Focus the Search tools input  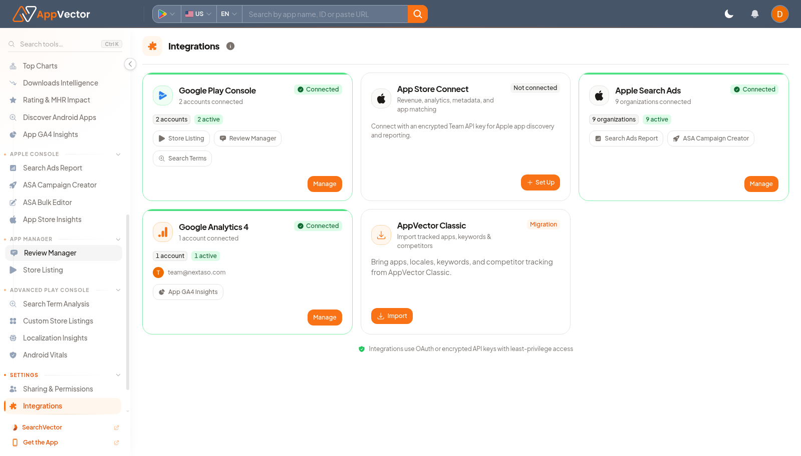click(x=65, y=44)
